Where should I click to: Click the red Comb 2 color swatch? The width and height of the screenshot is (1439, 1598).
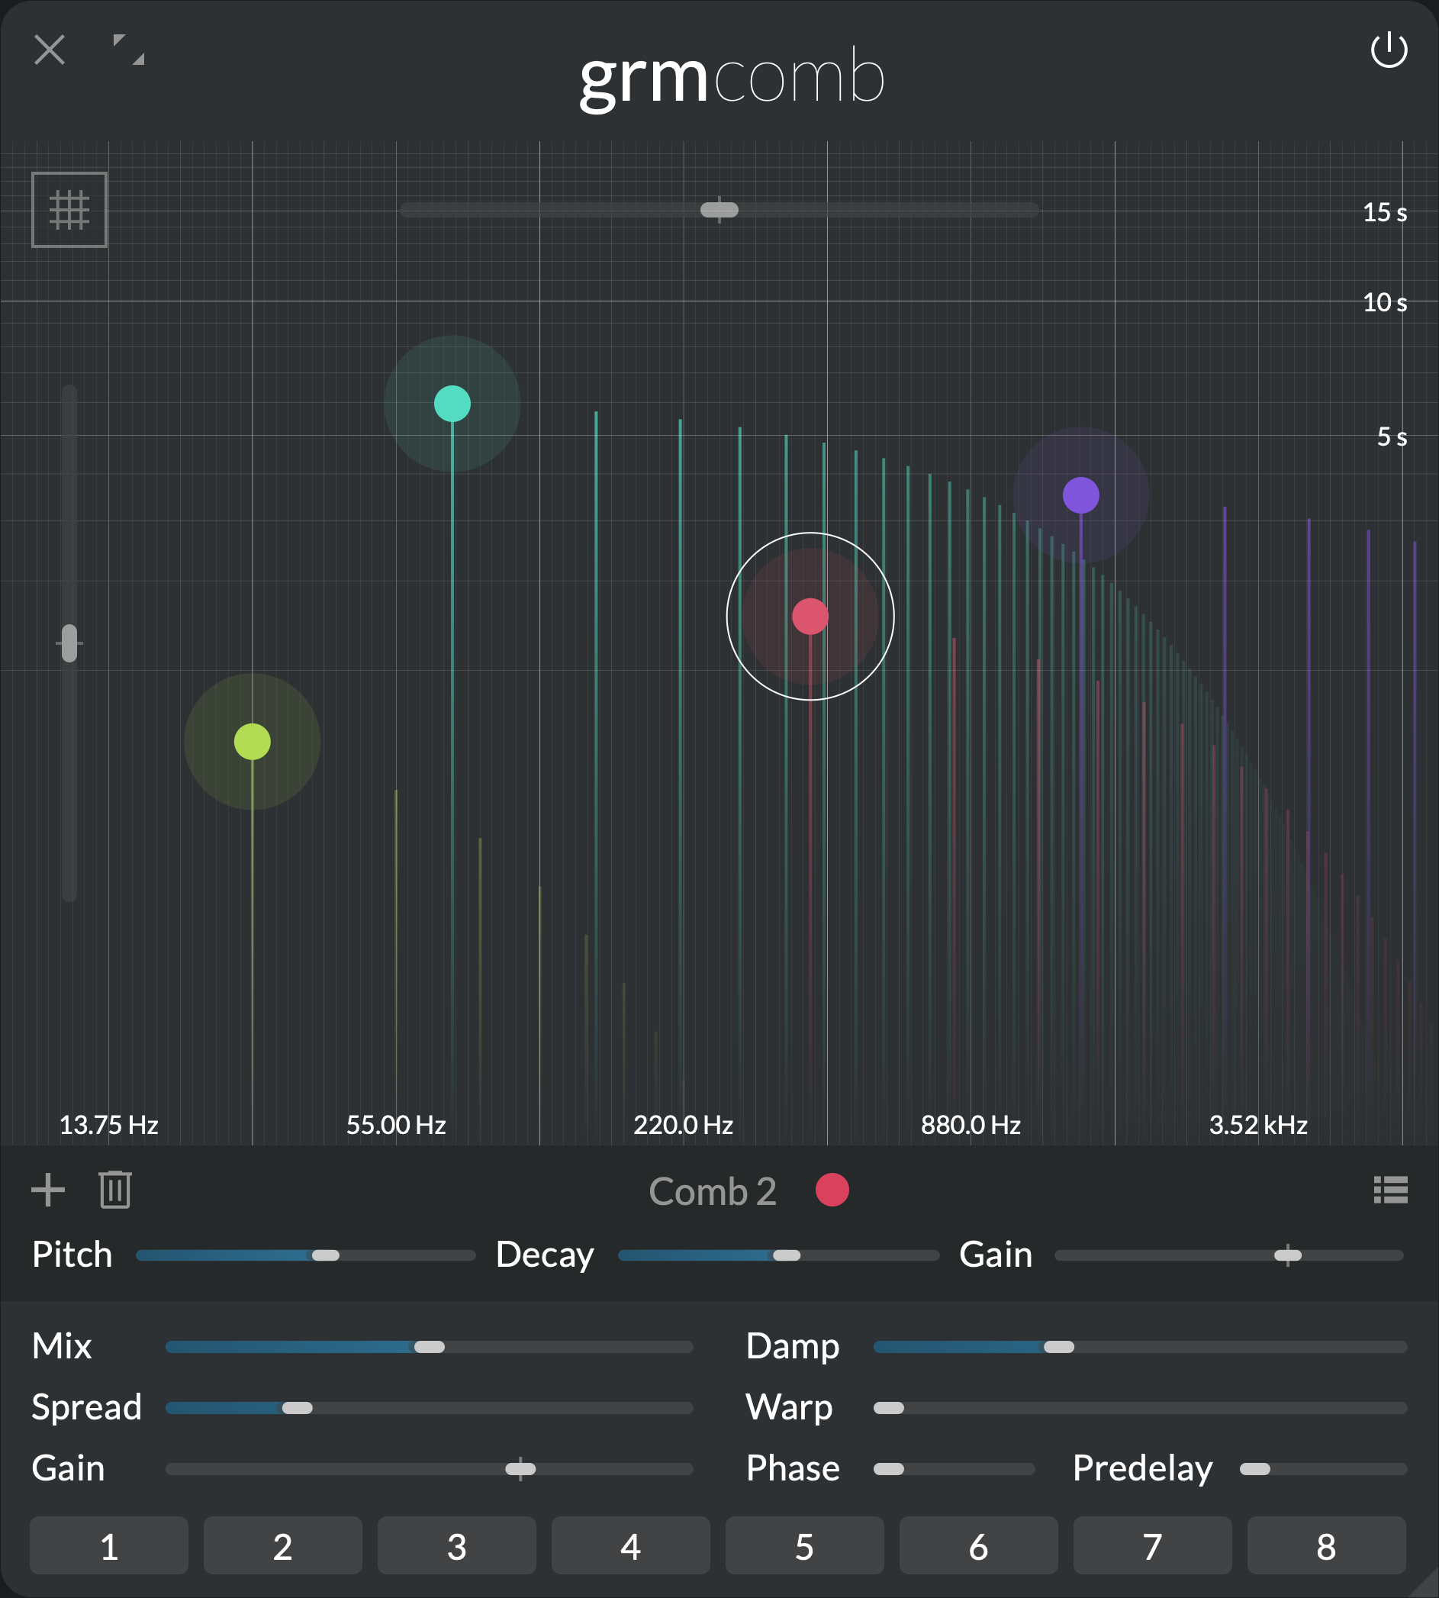[832, 1190]
